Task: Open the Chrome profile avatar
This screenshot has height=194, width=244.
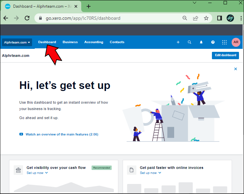Action: point(230,18)
